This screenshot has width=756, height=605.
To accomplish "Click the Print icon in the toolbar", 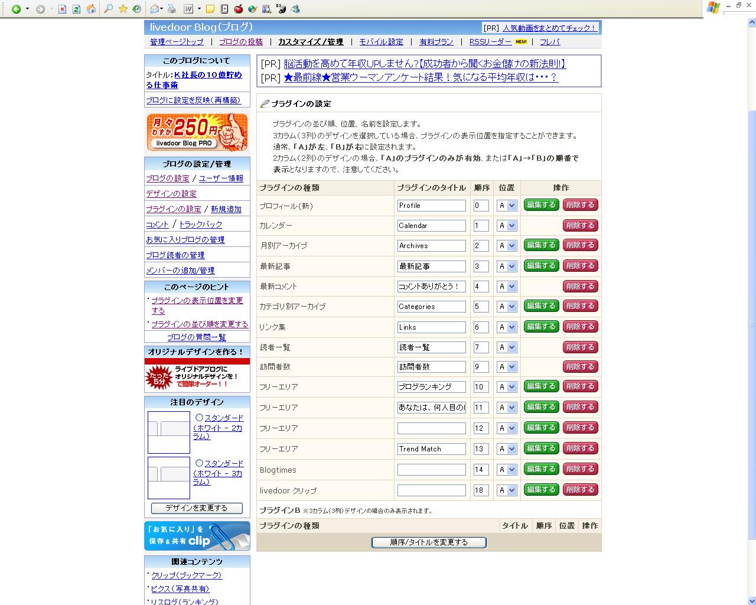I will point(171,9).
